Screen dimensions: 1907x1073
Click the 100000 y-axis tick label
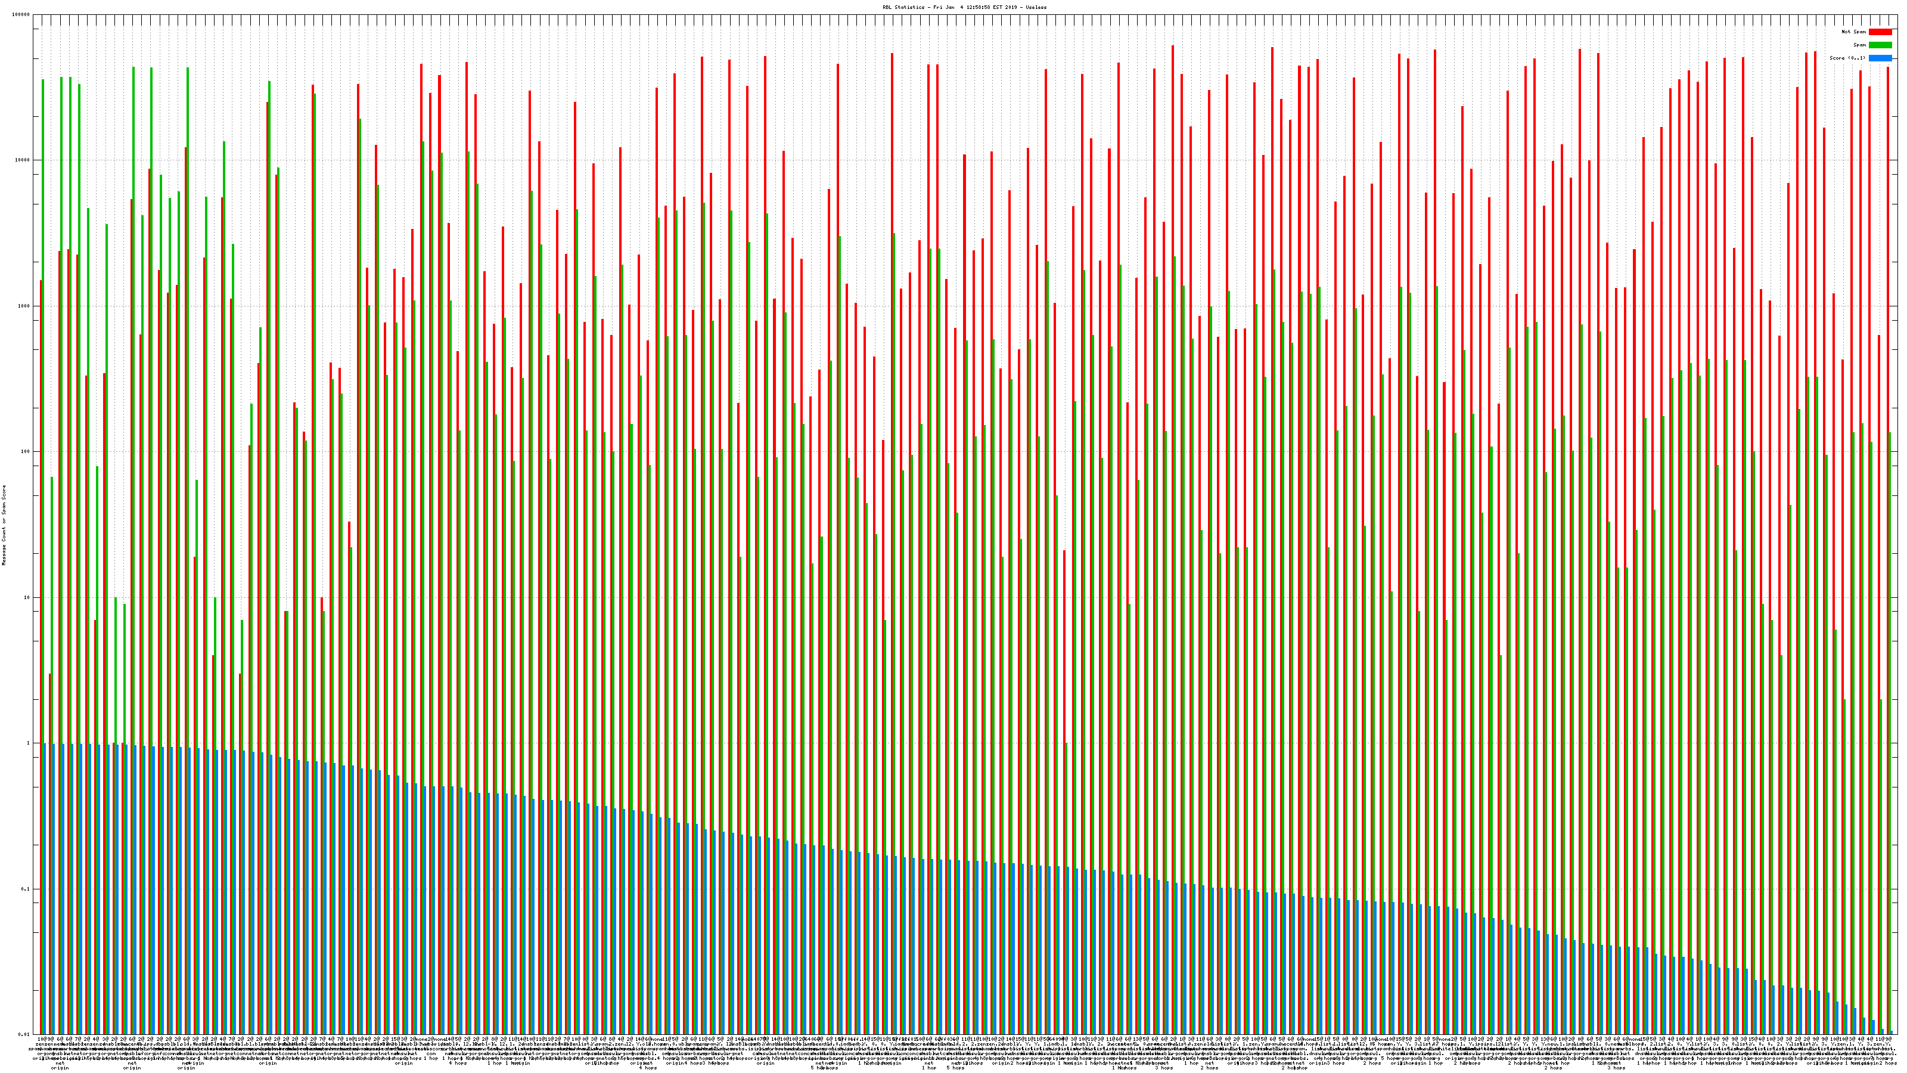point(21,15)
